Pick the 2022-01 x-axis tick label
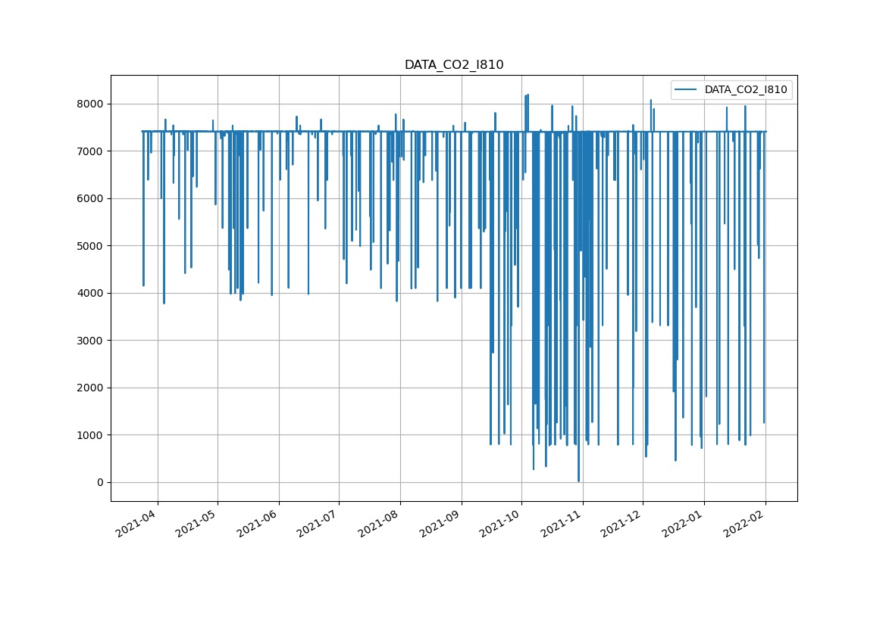This screenshot has height=626, width=886. point(685,522)
